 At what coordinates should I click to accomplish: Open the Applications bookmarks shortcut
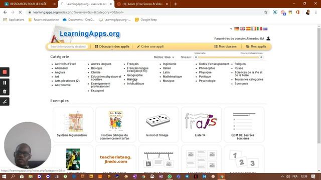14,20
